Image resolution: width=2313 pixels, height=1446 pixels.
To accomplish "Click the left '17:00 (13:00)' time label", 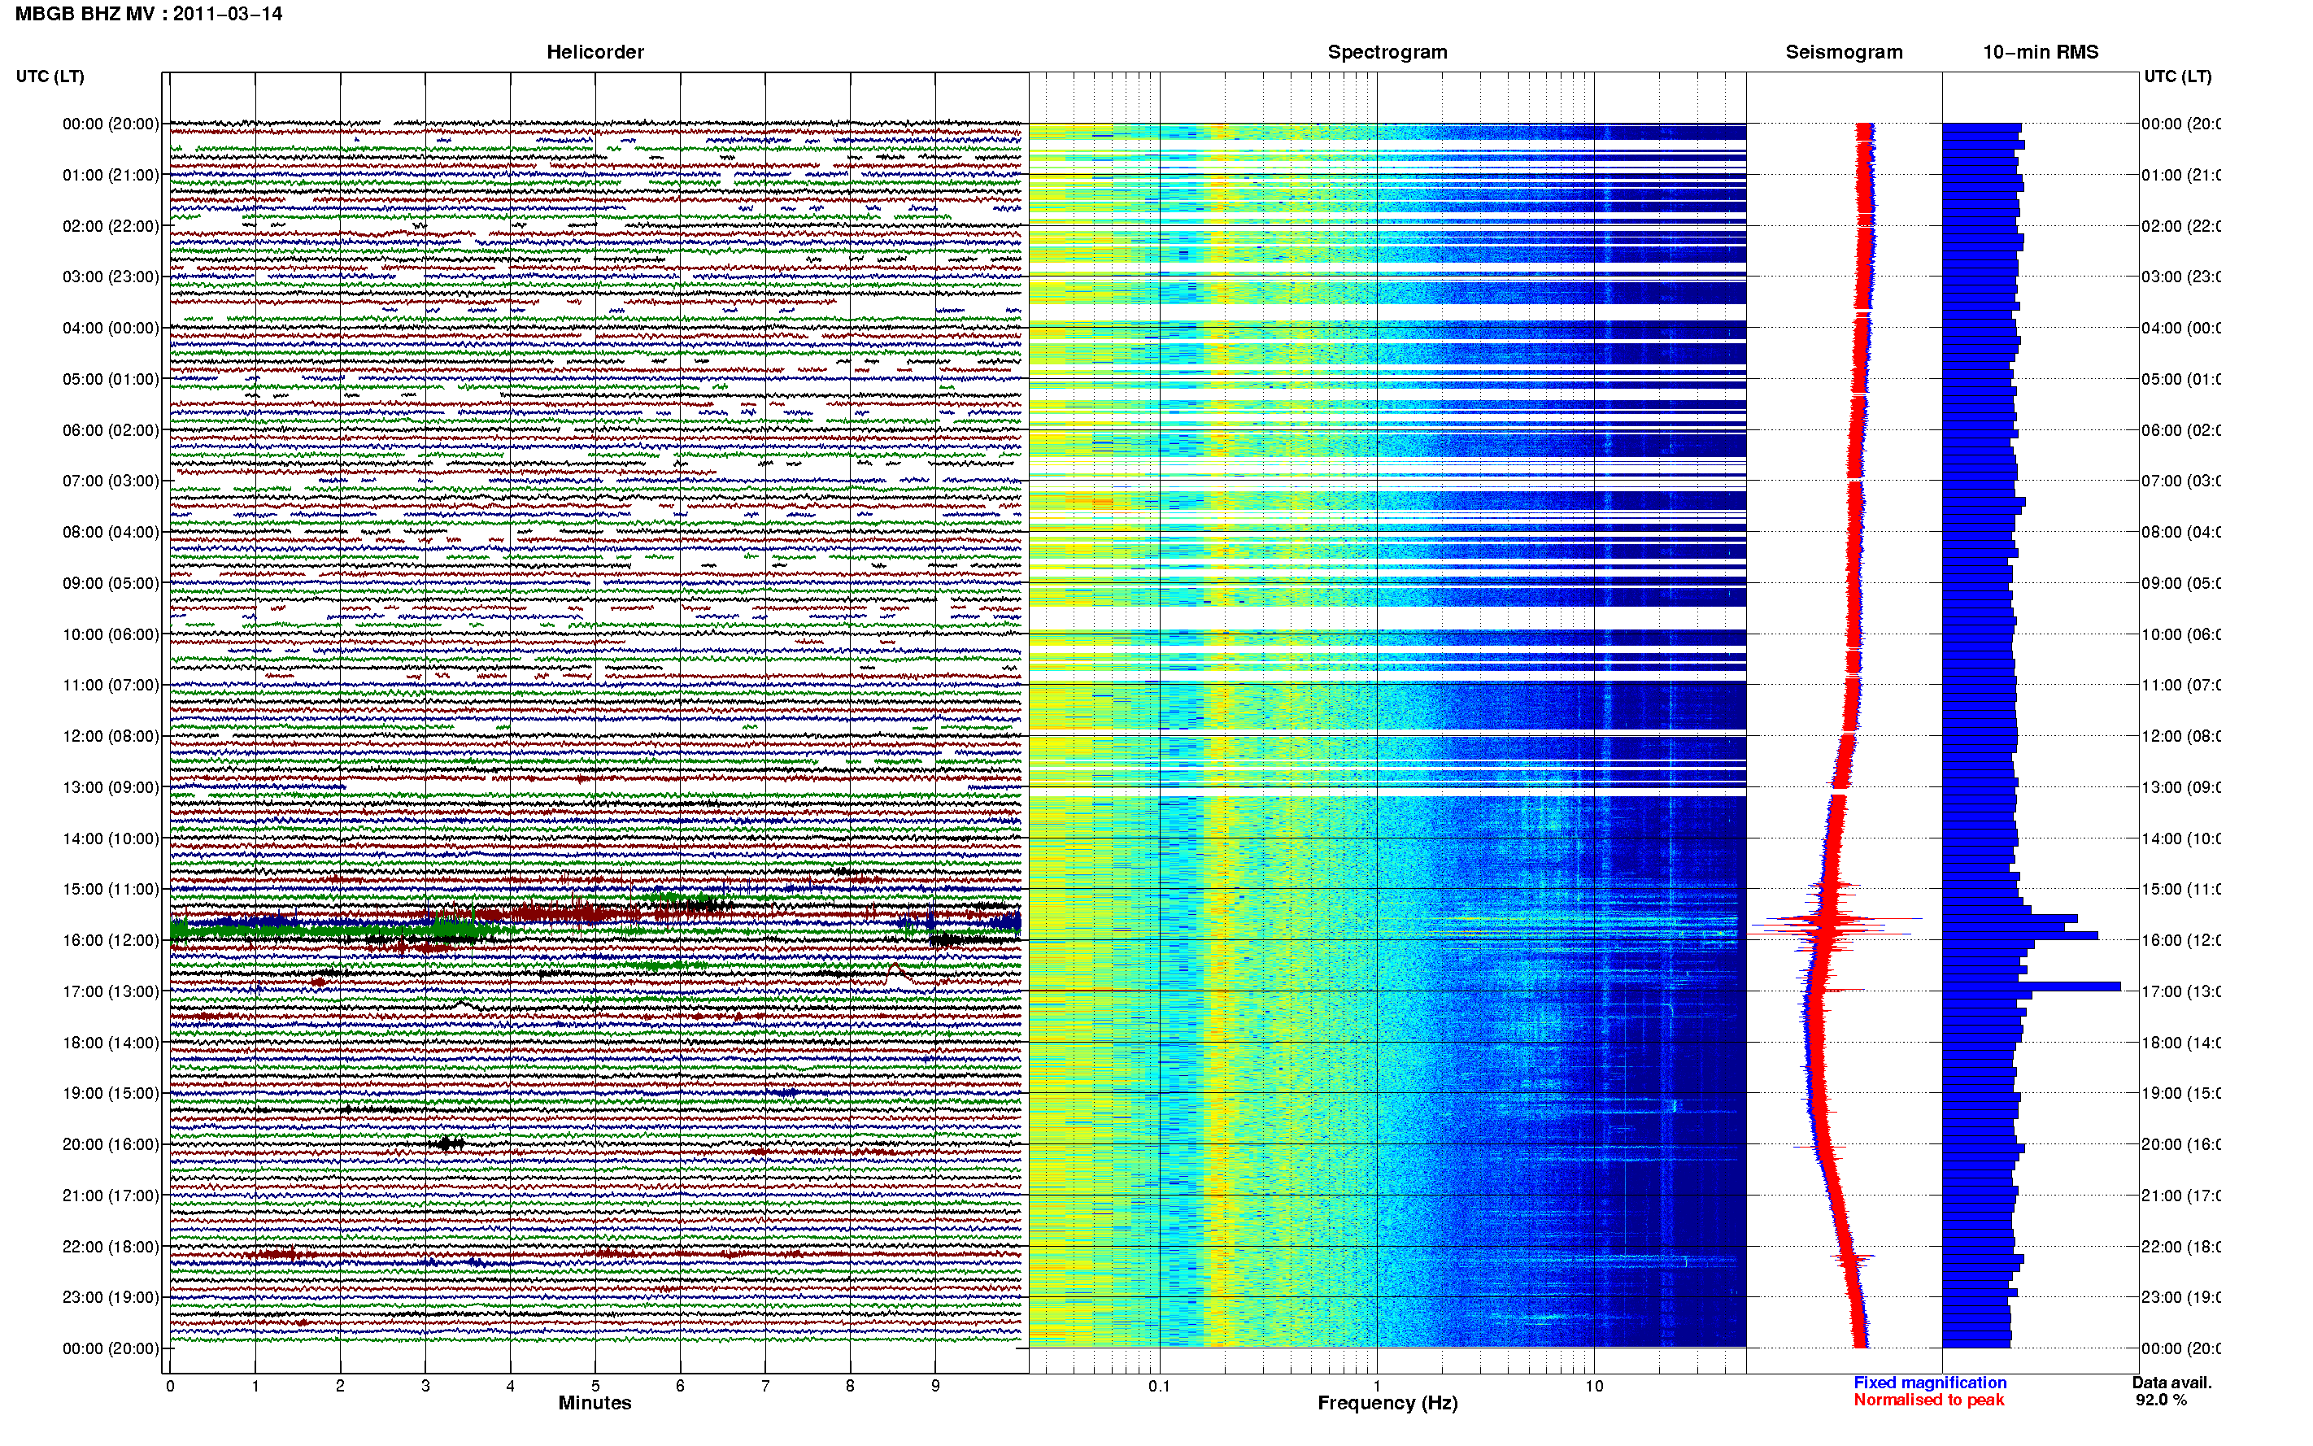I will [111, 991].
